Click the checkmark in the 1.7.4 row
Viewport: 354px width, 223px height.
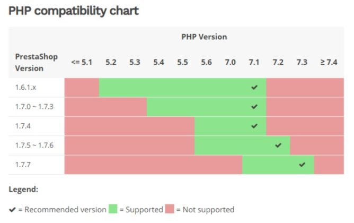[254, 126]
